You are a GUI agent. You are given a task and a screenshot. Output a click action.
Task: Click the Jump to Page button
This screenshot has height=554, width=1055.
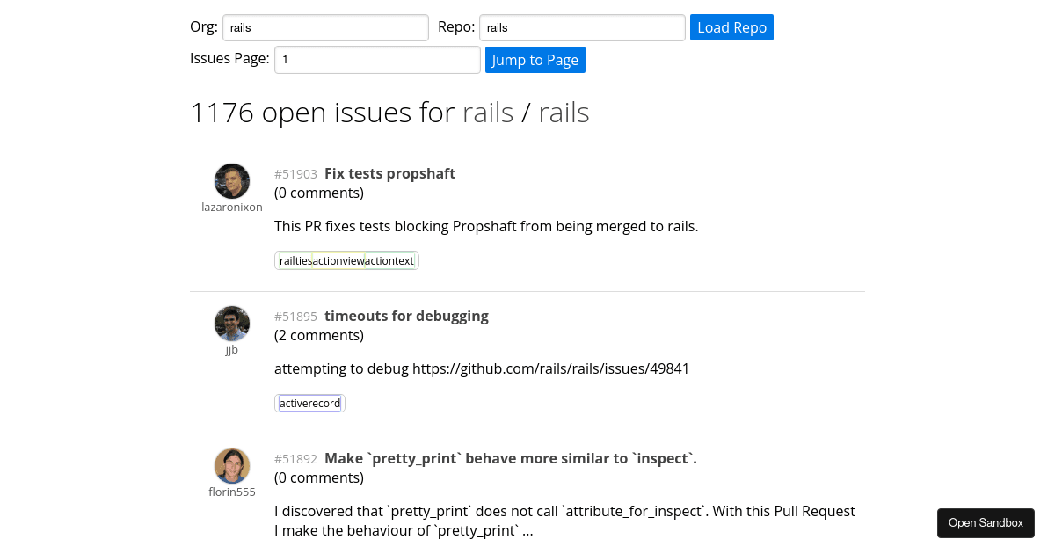[535, 59]
